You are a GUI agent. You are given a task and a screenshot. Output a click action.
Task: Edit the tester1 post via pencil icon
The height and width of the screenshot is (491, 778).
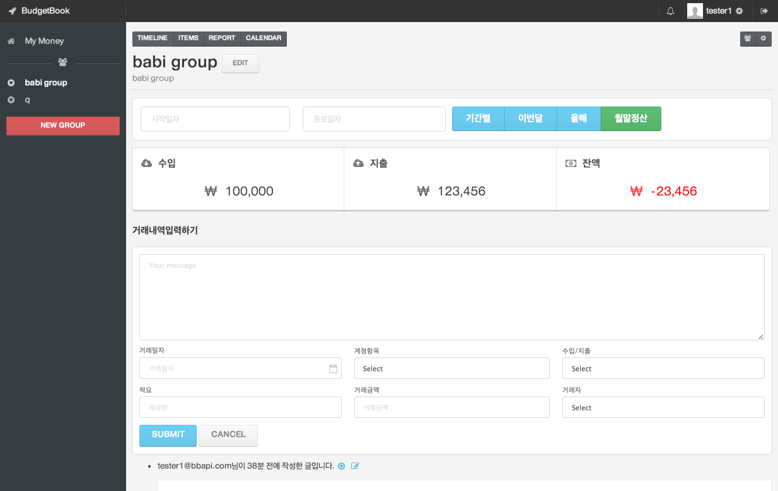pos(355,466)
